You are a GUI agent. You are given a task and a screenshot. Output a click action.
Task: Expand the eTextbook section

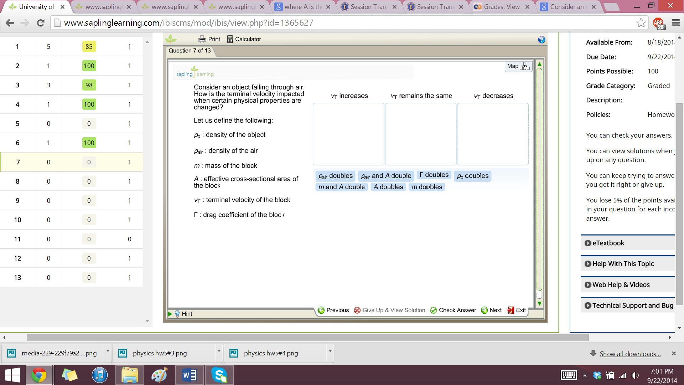tap(608, 243)
